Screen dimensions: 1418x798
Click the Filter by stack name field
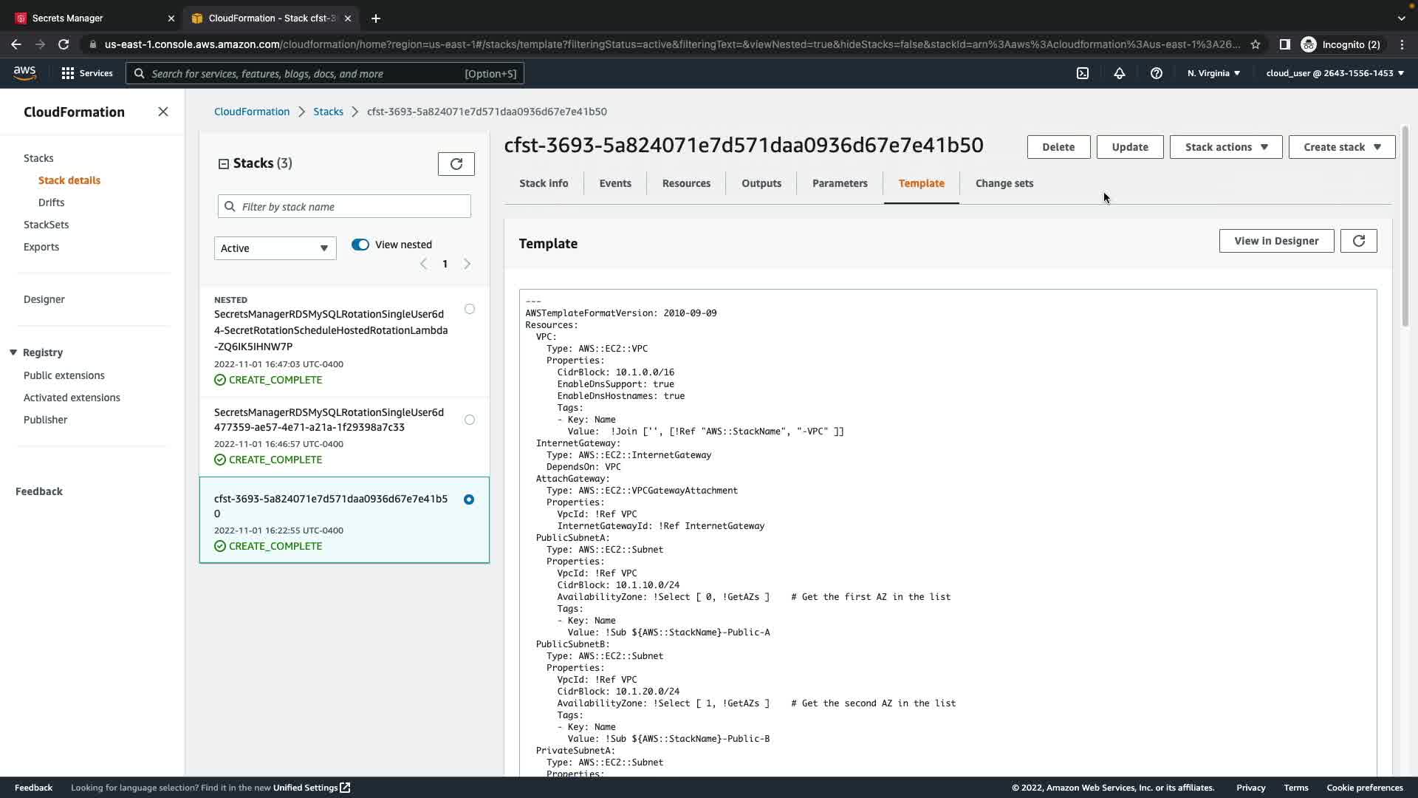[344, 207]
